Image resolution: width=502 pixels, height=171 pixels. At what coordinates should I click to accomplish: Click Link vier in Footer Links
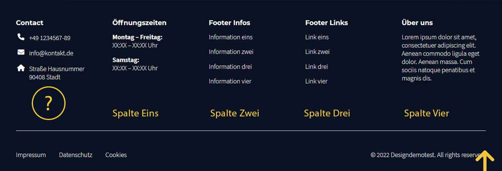[x=317, y=81]
